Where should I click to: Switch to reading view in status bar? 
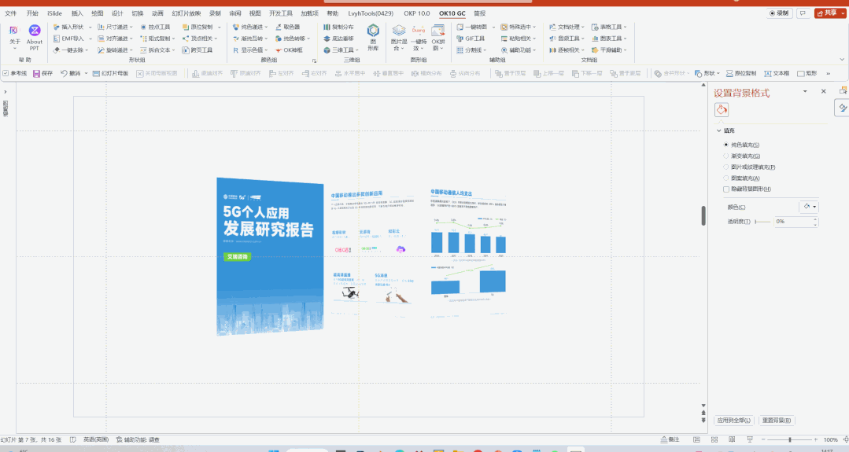click(732, 439)
